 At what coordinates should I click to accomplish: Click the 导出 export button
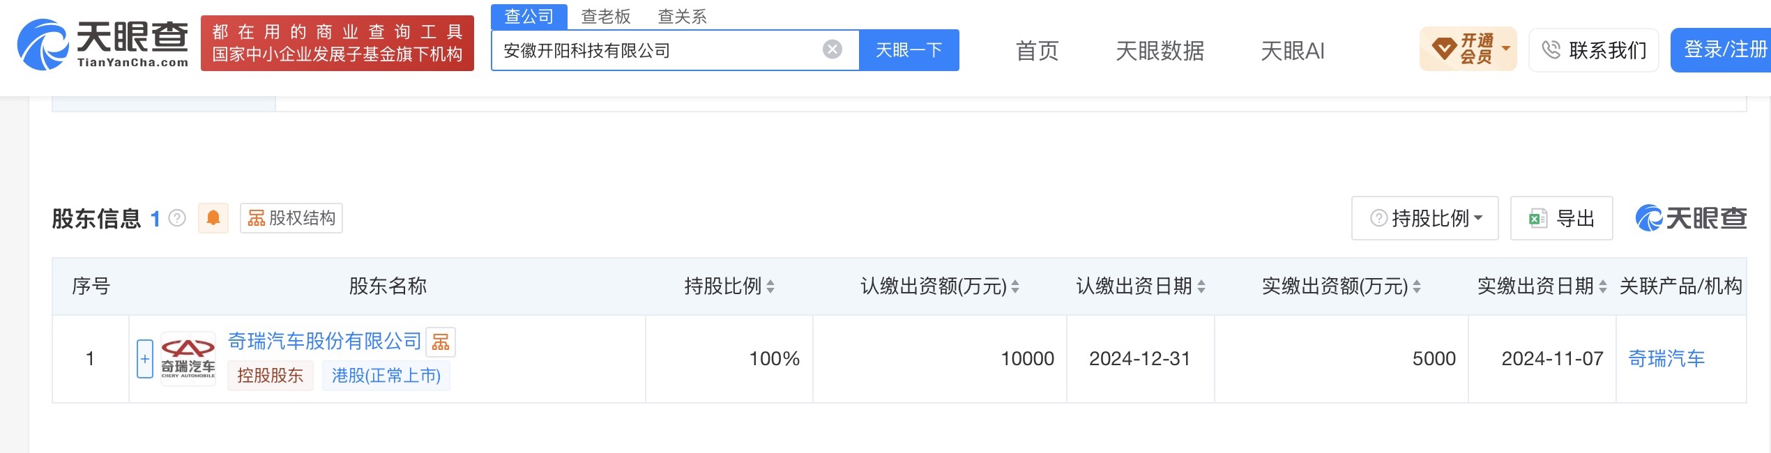(x=1562, y=218)
